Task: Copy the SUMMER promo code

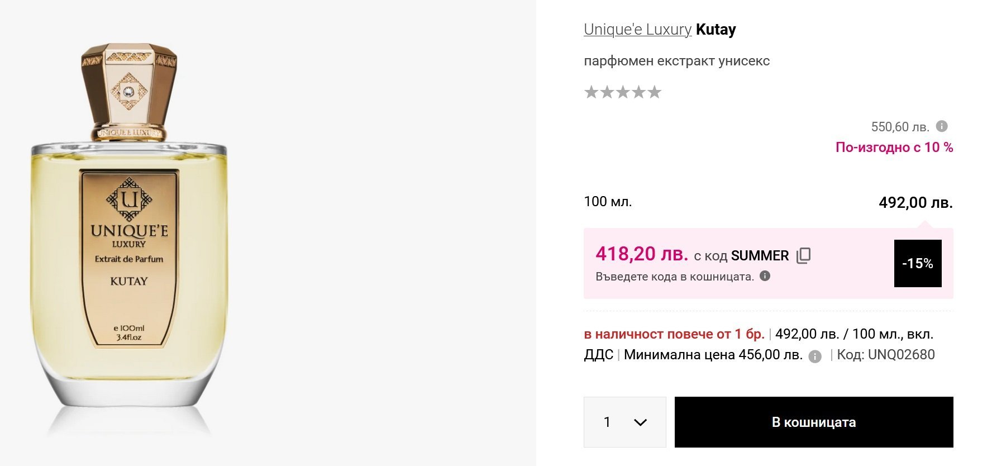Action: 803,255
